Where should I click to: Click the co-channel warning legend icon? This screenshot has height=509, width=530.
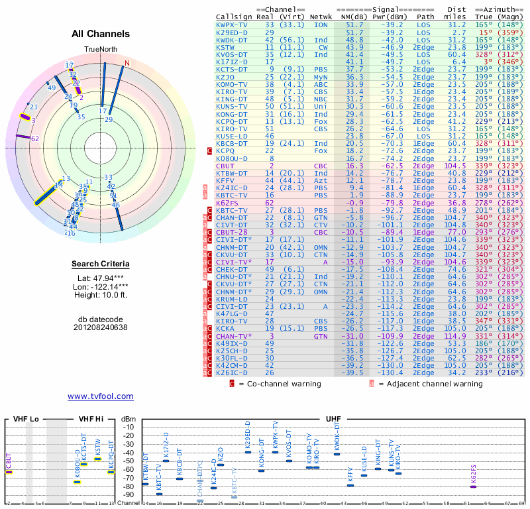pos(232,384)
